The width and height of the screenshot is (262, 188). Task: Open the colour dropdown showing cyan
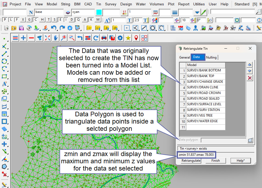[x=83, y=12]
